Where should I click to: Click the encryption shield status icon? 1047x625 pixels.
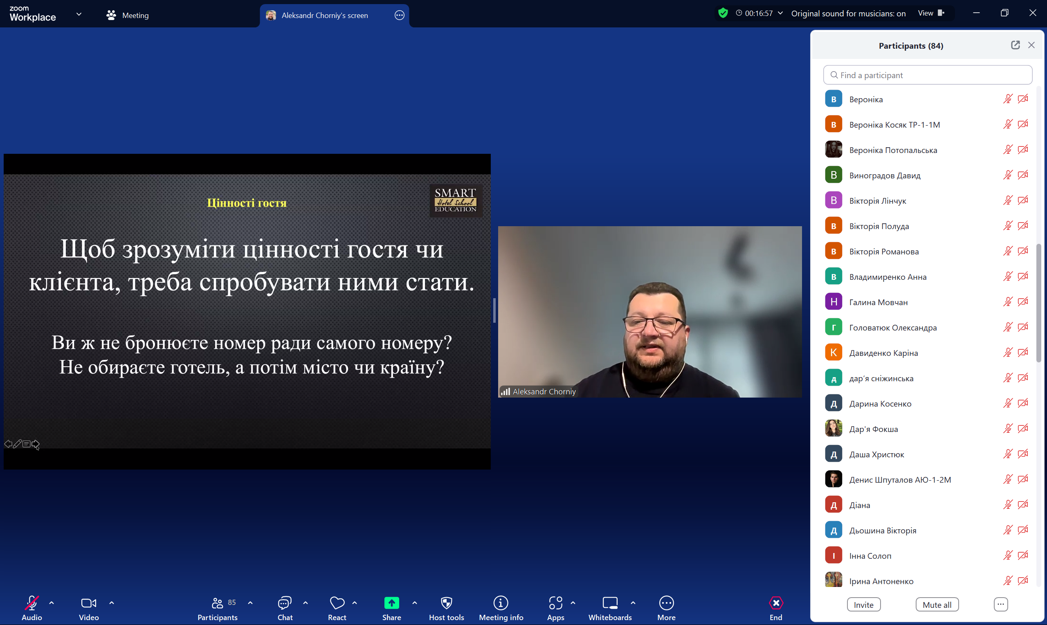pyautogui.click(x=723, y=13)
